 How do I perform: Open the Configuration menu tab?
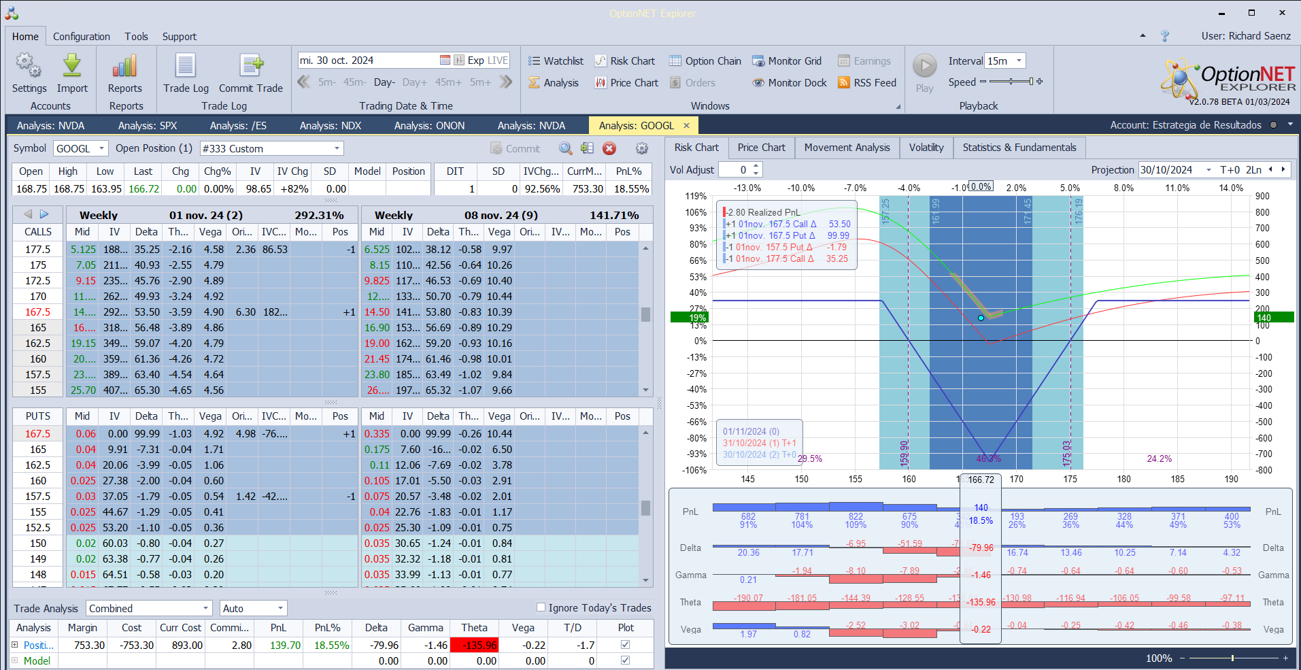click(x=81, y=37)
